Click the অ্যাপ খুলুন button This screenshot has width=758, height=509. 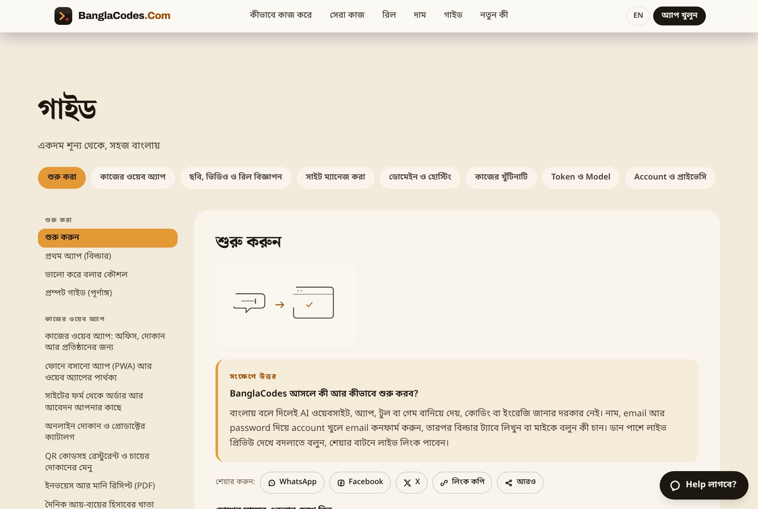(x=679, y=16)
